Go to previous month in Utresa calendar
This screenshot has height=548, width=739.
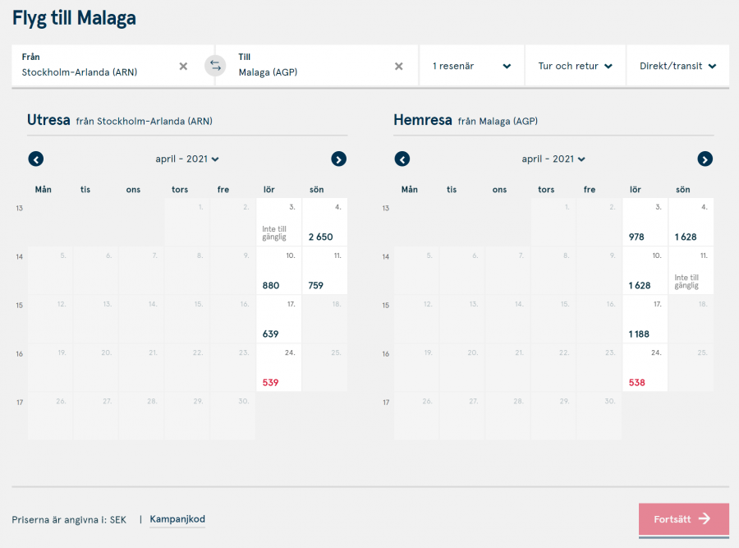[36, 159]
